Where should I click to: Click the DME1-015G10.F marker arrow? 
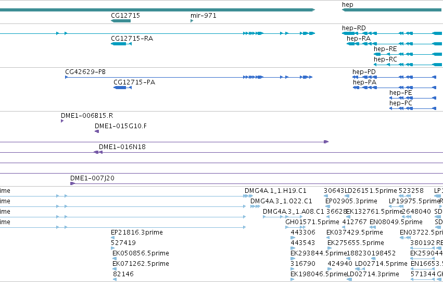[97, 131]
